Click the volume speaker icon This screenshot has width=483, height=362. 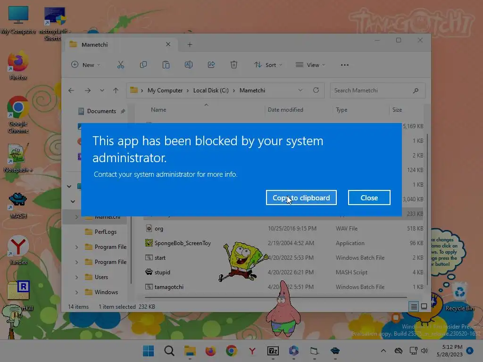click(424, 351)
